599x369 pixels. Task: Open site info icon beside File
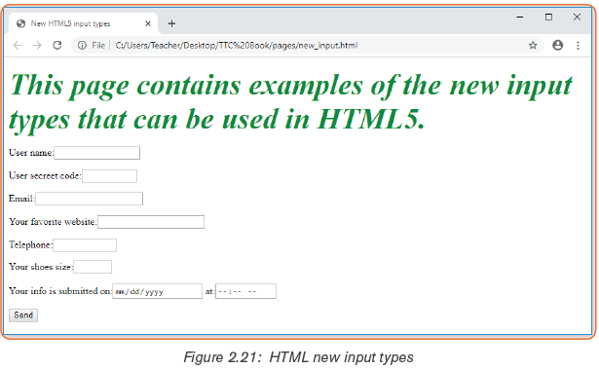(x=82, y=46)
